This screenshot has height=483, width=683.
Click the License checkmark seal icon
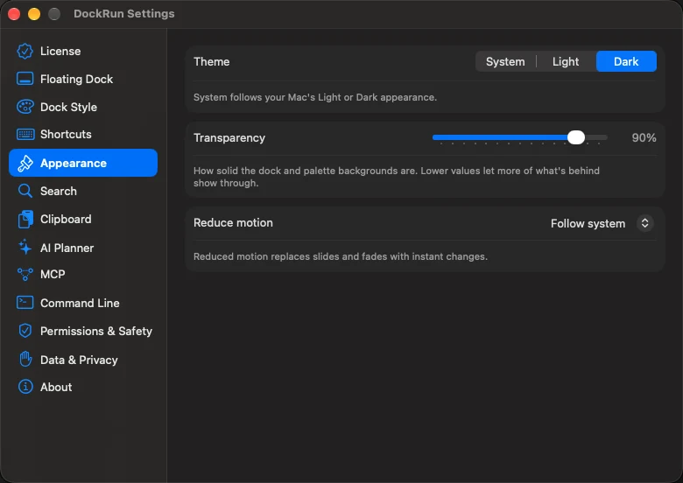25,52
